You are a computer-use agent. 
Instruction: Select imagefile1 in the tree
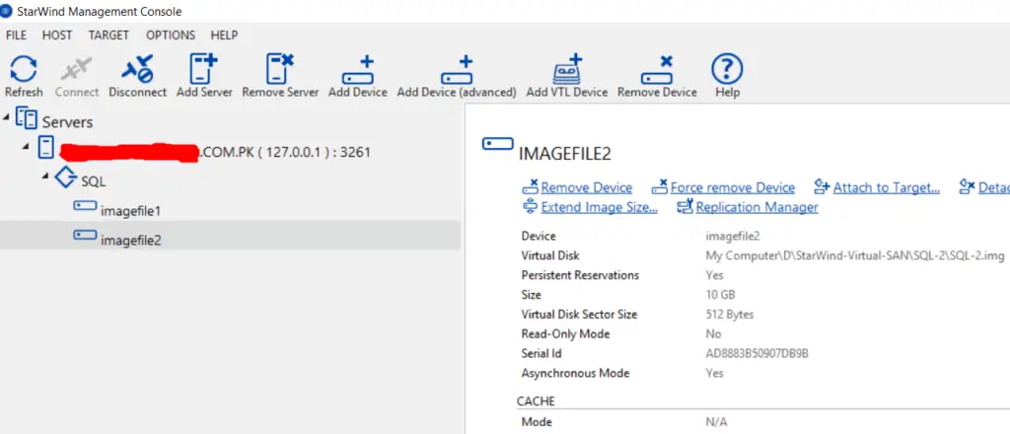(129, 210)
